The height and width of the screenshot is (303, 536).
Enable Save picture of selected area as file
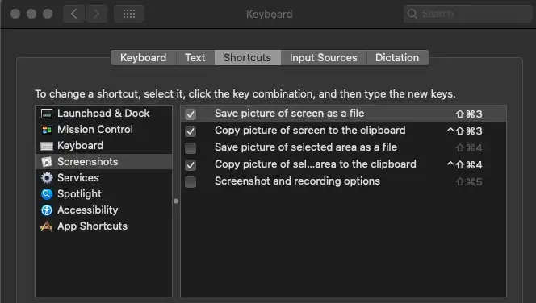pos(191,147)
